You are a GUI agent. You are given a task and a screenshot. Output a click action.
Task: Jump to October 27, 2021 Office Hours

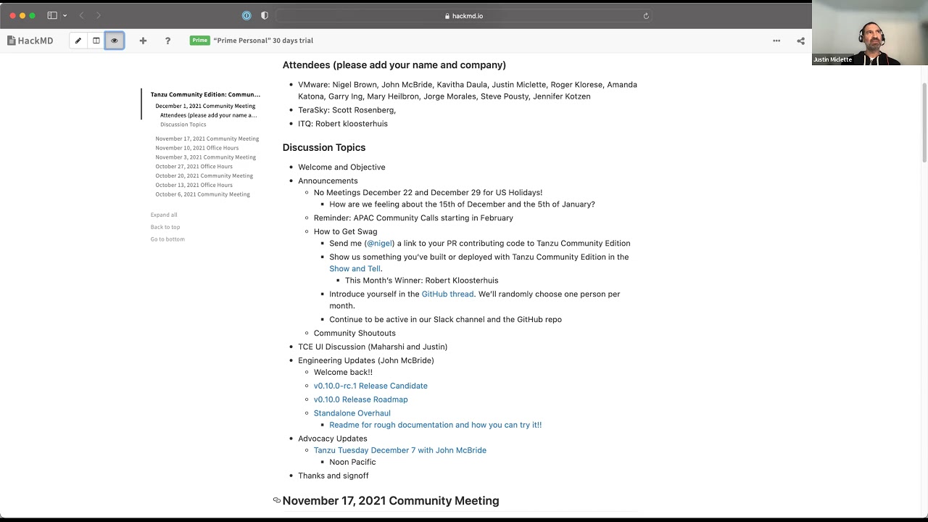194,167
